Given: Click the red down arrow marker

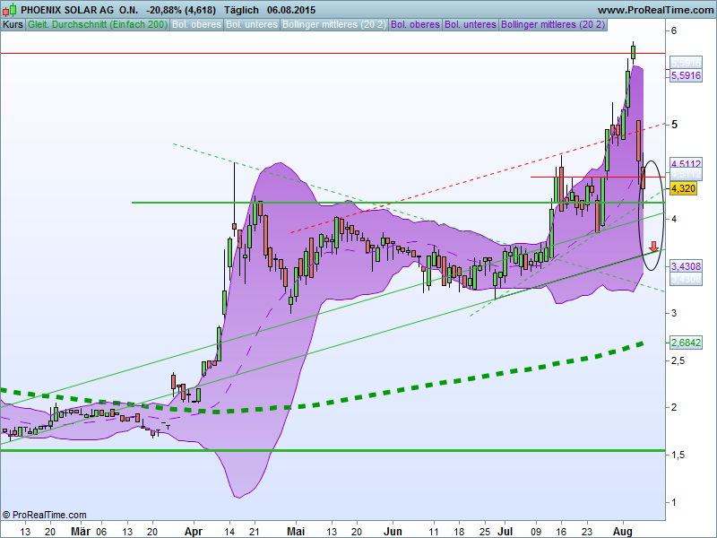Looking at the screenshot, I should point(653,246).
